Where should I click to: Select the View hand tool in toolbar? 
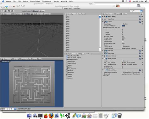click(3, 11)
